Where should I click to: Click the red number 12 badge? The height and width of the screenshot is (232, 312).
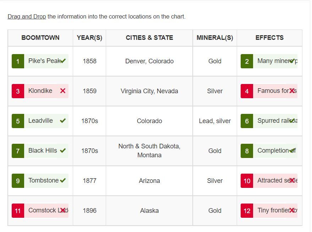coord(247,211)
